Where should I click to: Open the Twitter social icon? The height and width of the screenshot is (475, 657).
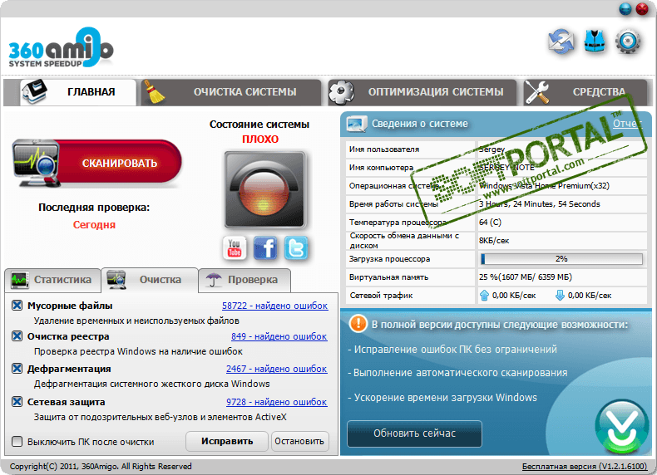[296, 248]
